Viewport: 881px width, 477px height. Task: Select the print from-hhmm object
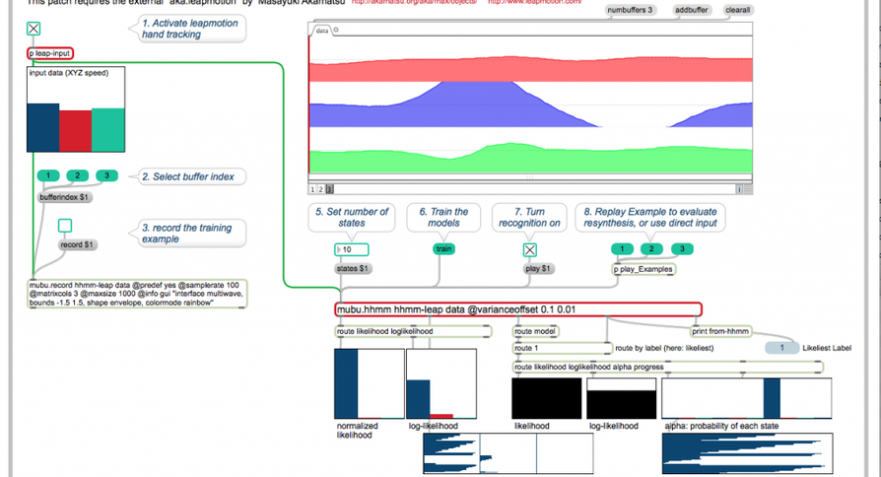pyautogui.click(x=720, y=331)
